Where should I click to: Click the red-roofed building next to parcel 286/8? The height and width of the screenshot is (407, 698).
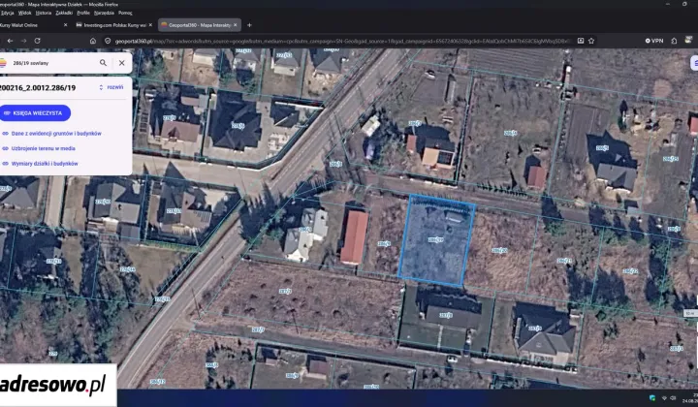(x=355, y=236)
